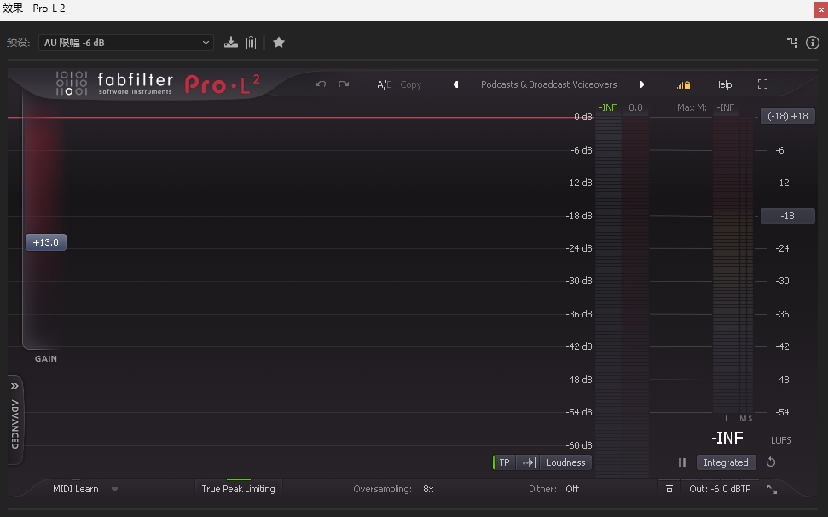The image size is (828, 517).
Task: Reset the loudness measurement
Action: (x=771, y=462)
